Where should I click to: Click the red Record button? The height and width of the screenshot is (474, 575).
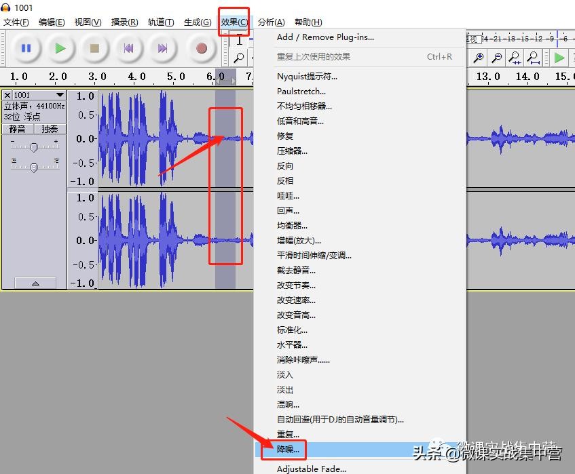click(201, 48)
